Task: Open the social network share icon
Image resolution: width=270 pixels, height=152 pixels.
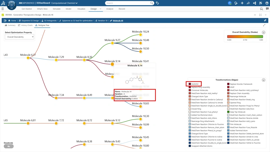Action: pos(255,3)
